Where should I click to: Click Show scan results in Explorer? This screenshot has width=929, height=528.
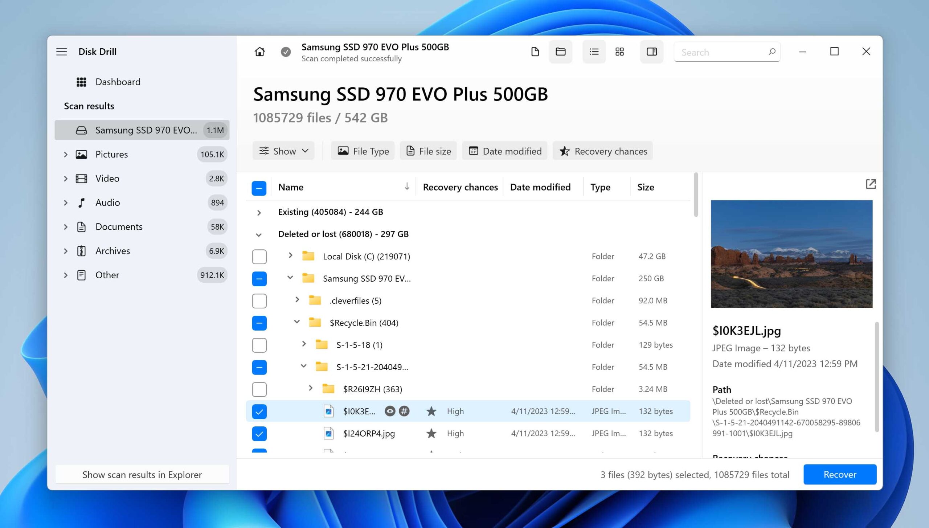pos(142,474)
